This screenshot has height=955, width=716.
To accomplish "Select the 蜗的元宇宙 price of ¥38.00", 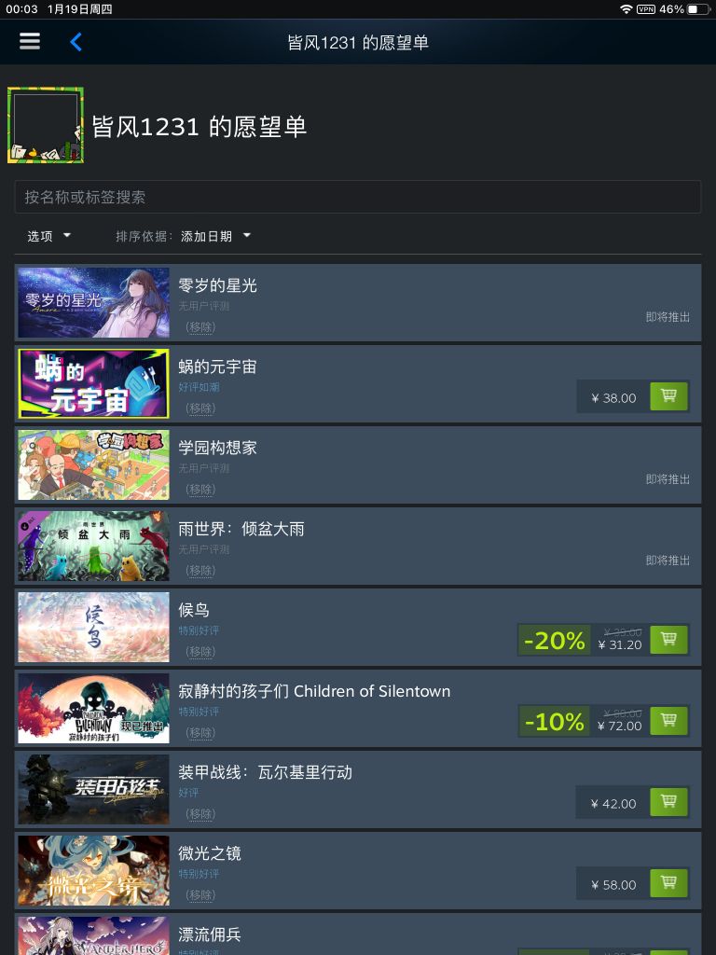I will [613, 398].
